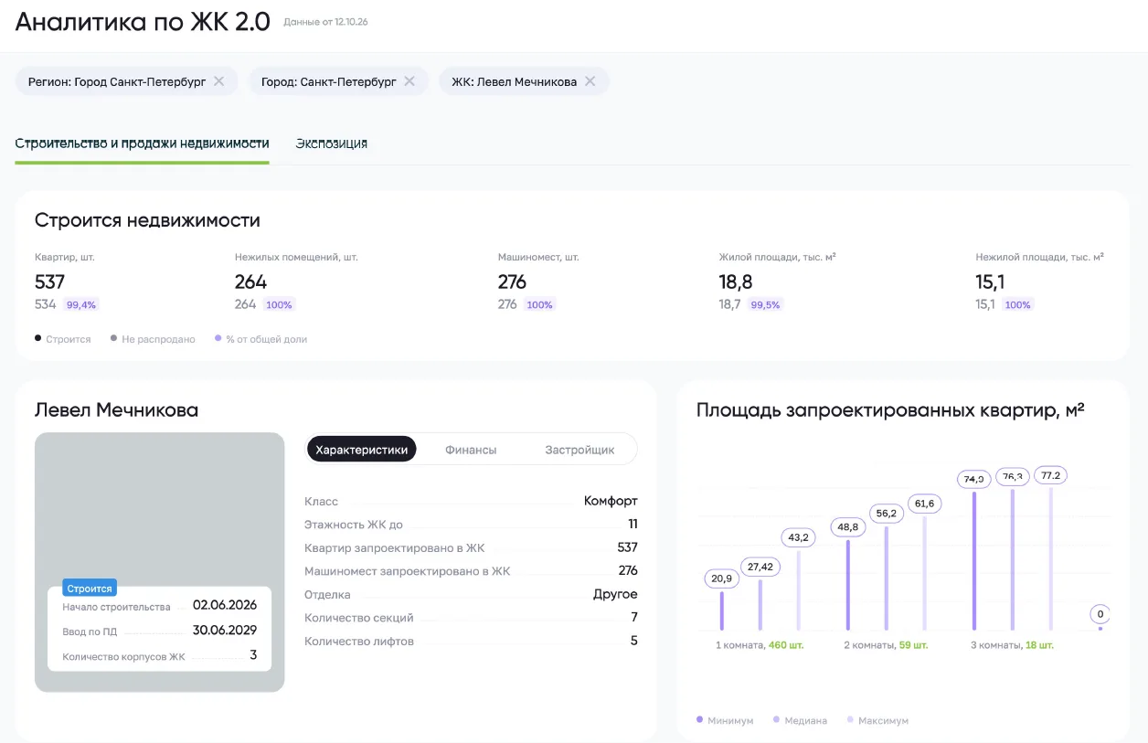Click the 99,4% apartments share badge
Screen dimensions: 1148x743
tap(81, 305)
